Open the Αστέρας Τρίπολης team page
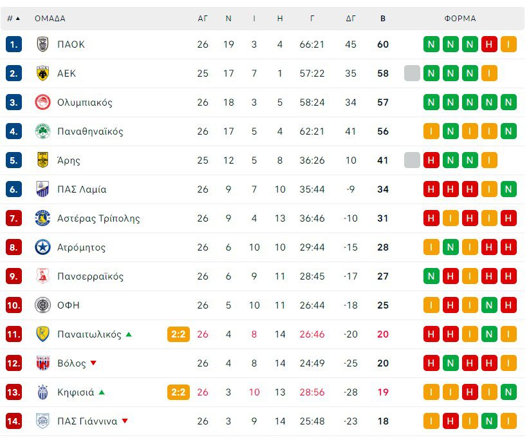Viewport: 529px width, 438px height. click(98, 218)
